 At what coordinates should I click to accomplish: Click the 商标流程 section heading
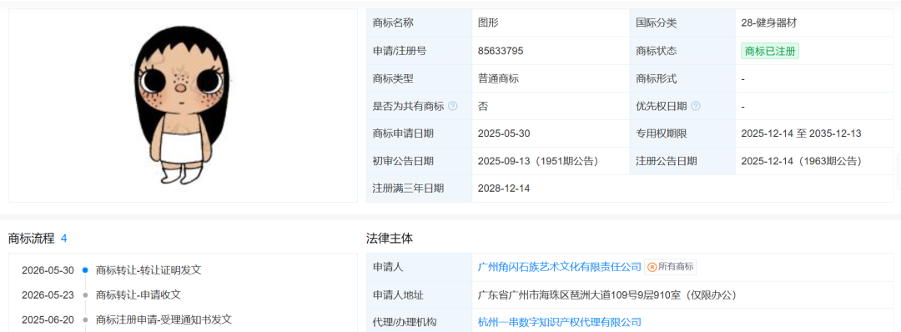coord(32,239)
